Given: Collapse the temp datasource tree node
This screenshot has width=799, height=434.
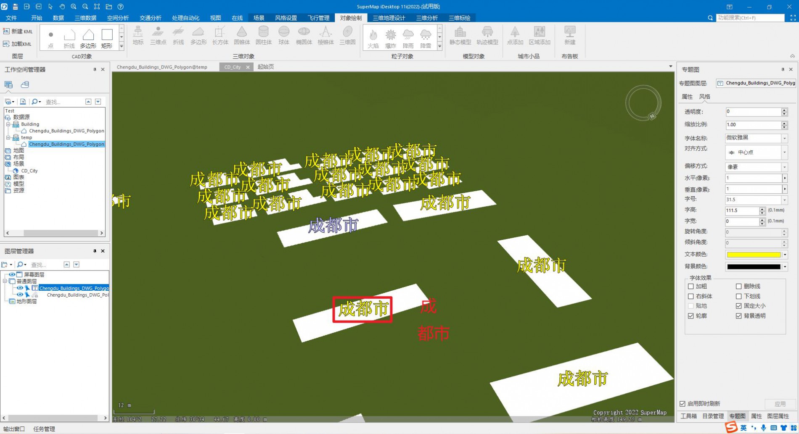Looking at the screenshot, I should 8,137.
